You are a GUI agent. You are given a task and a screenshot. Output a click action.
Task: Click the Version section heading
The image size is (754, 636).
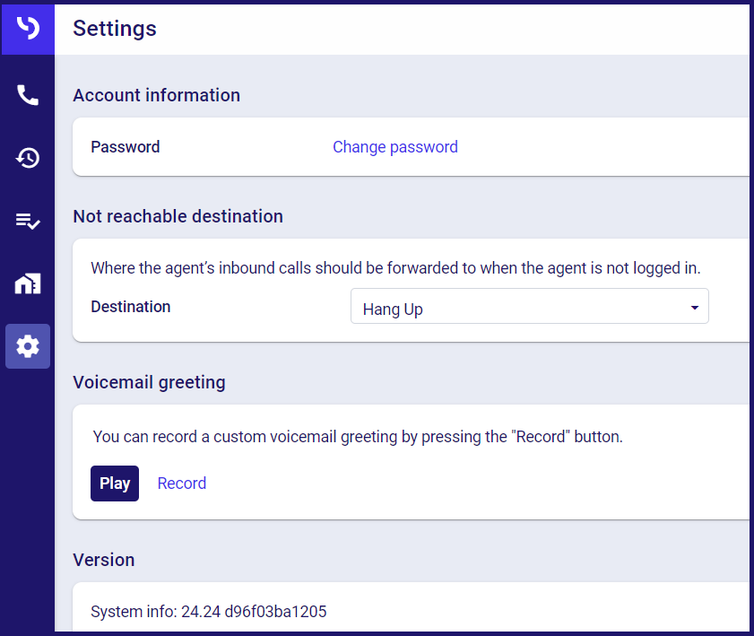tap(104, 560)
